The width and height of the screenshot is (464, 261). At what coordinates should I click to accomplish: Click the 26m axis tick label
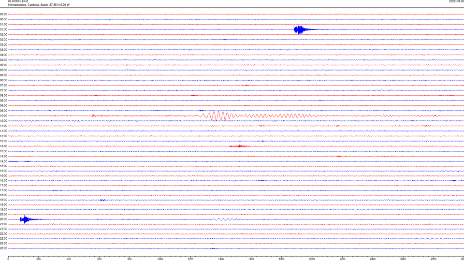[x=403, y=259]
